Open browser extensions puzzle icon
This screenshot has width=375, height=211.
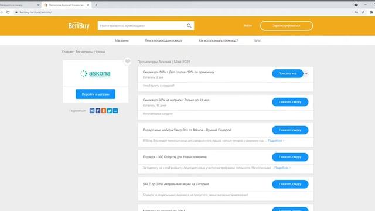tap(371, 12)
